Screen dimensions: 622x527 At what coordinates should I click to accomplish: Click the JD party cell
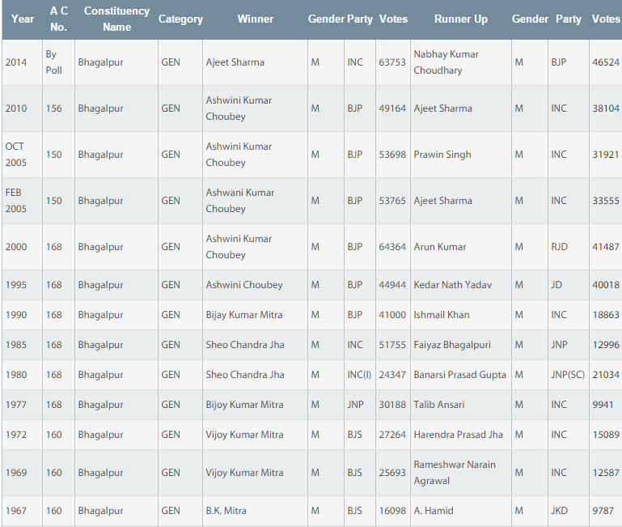coord(556,285)
